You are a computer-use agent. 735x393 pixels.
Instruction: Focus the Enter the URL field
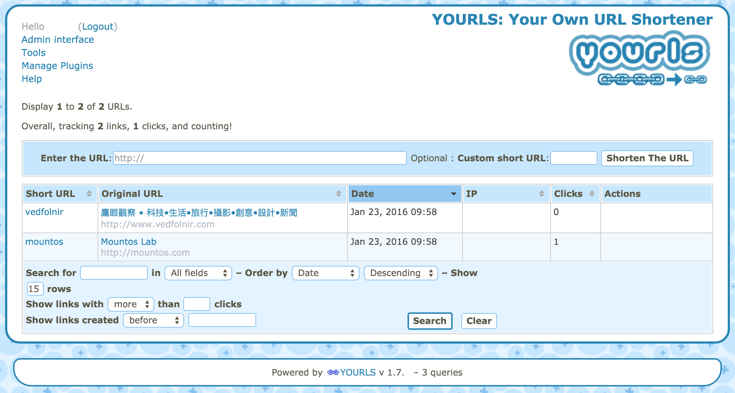[x=260, y=158]
